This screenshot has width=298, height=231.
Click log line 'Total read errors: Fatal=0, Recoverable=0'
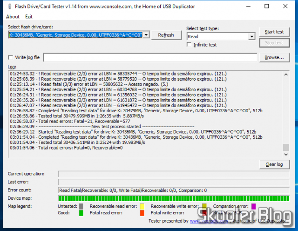[x=66, y=148]
